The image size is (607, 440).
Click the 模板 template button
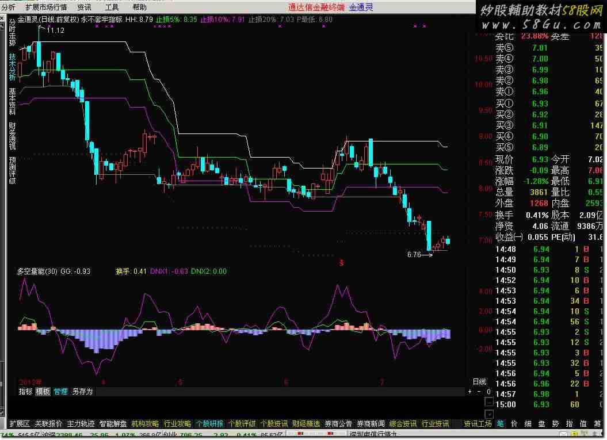43,392
